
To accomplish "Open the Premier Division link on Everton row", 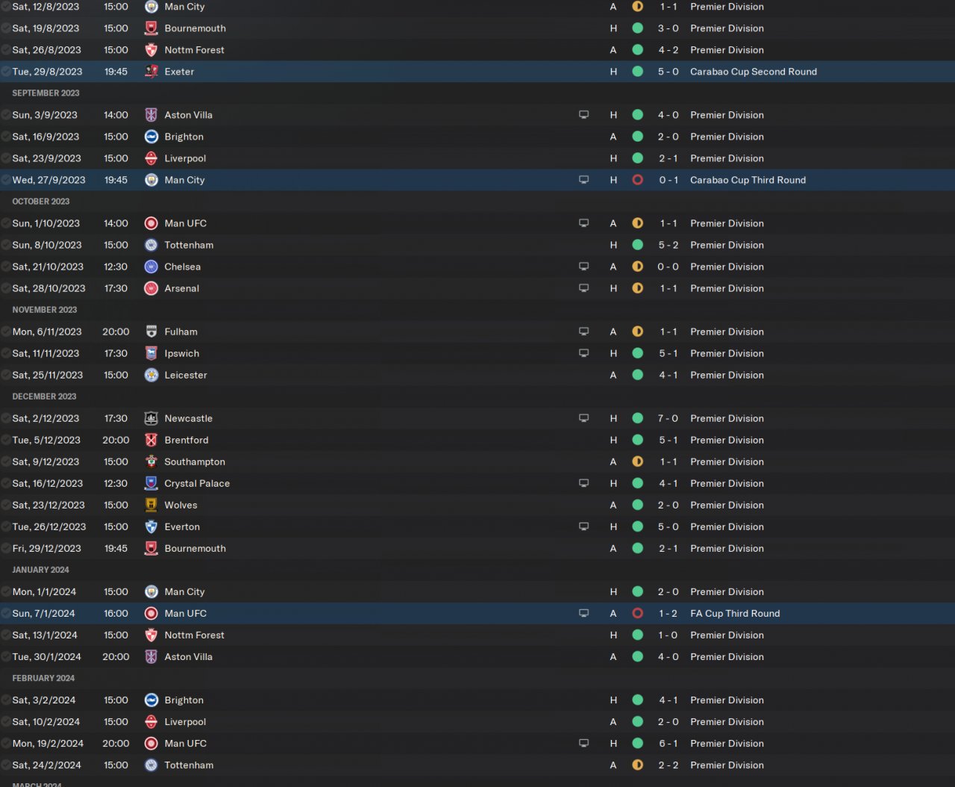I will click(x=727, y=526).
